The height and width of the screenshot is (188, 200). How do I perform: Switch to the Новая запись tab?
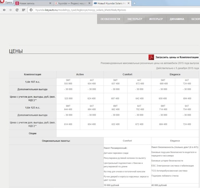pos(33,3)
